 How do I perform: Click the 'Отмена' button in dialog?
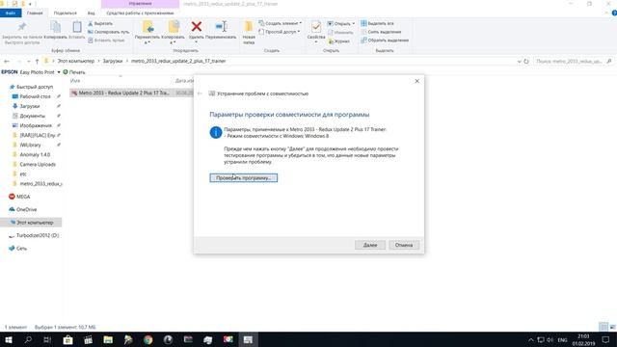tap(404, 245)
